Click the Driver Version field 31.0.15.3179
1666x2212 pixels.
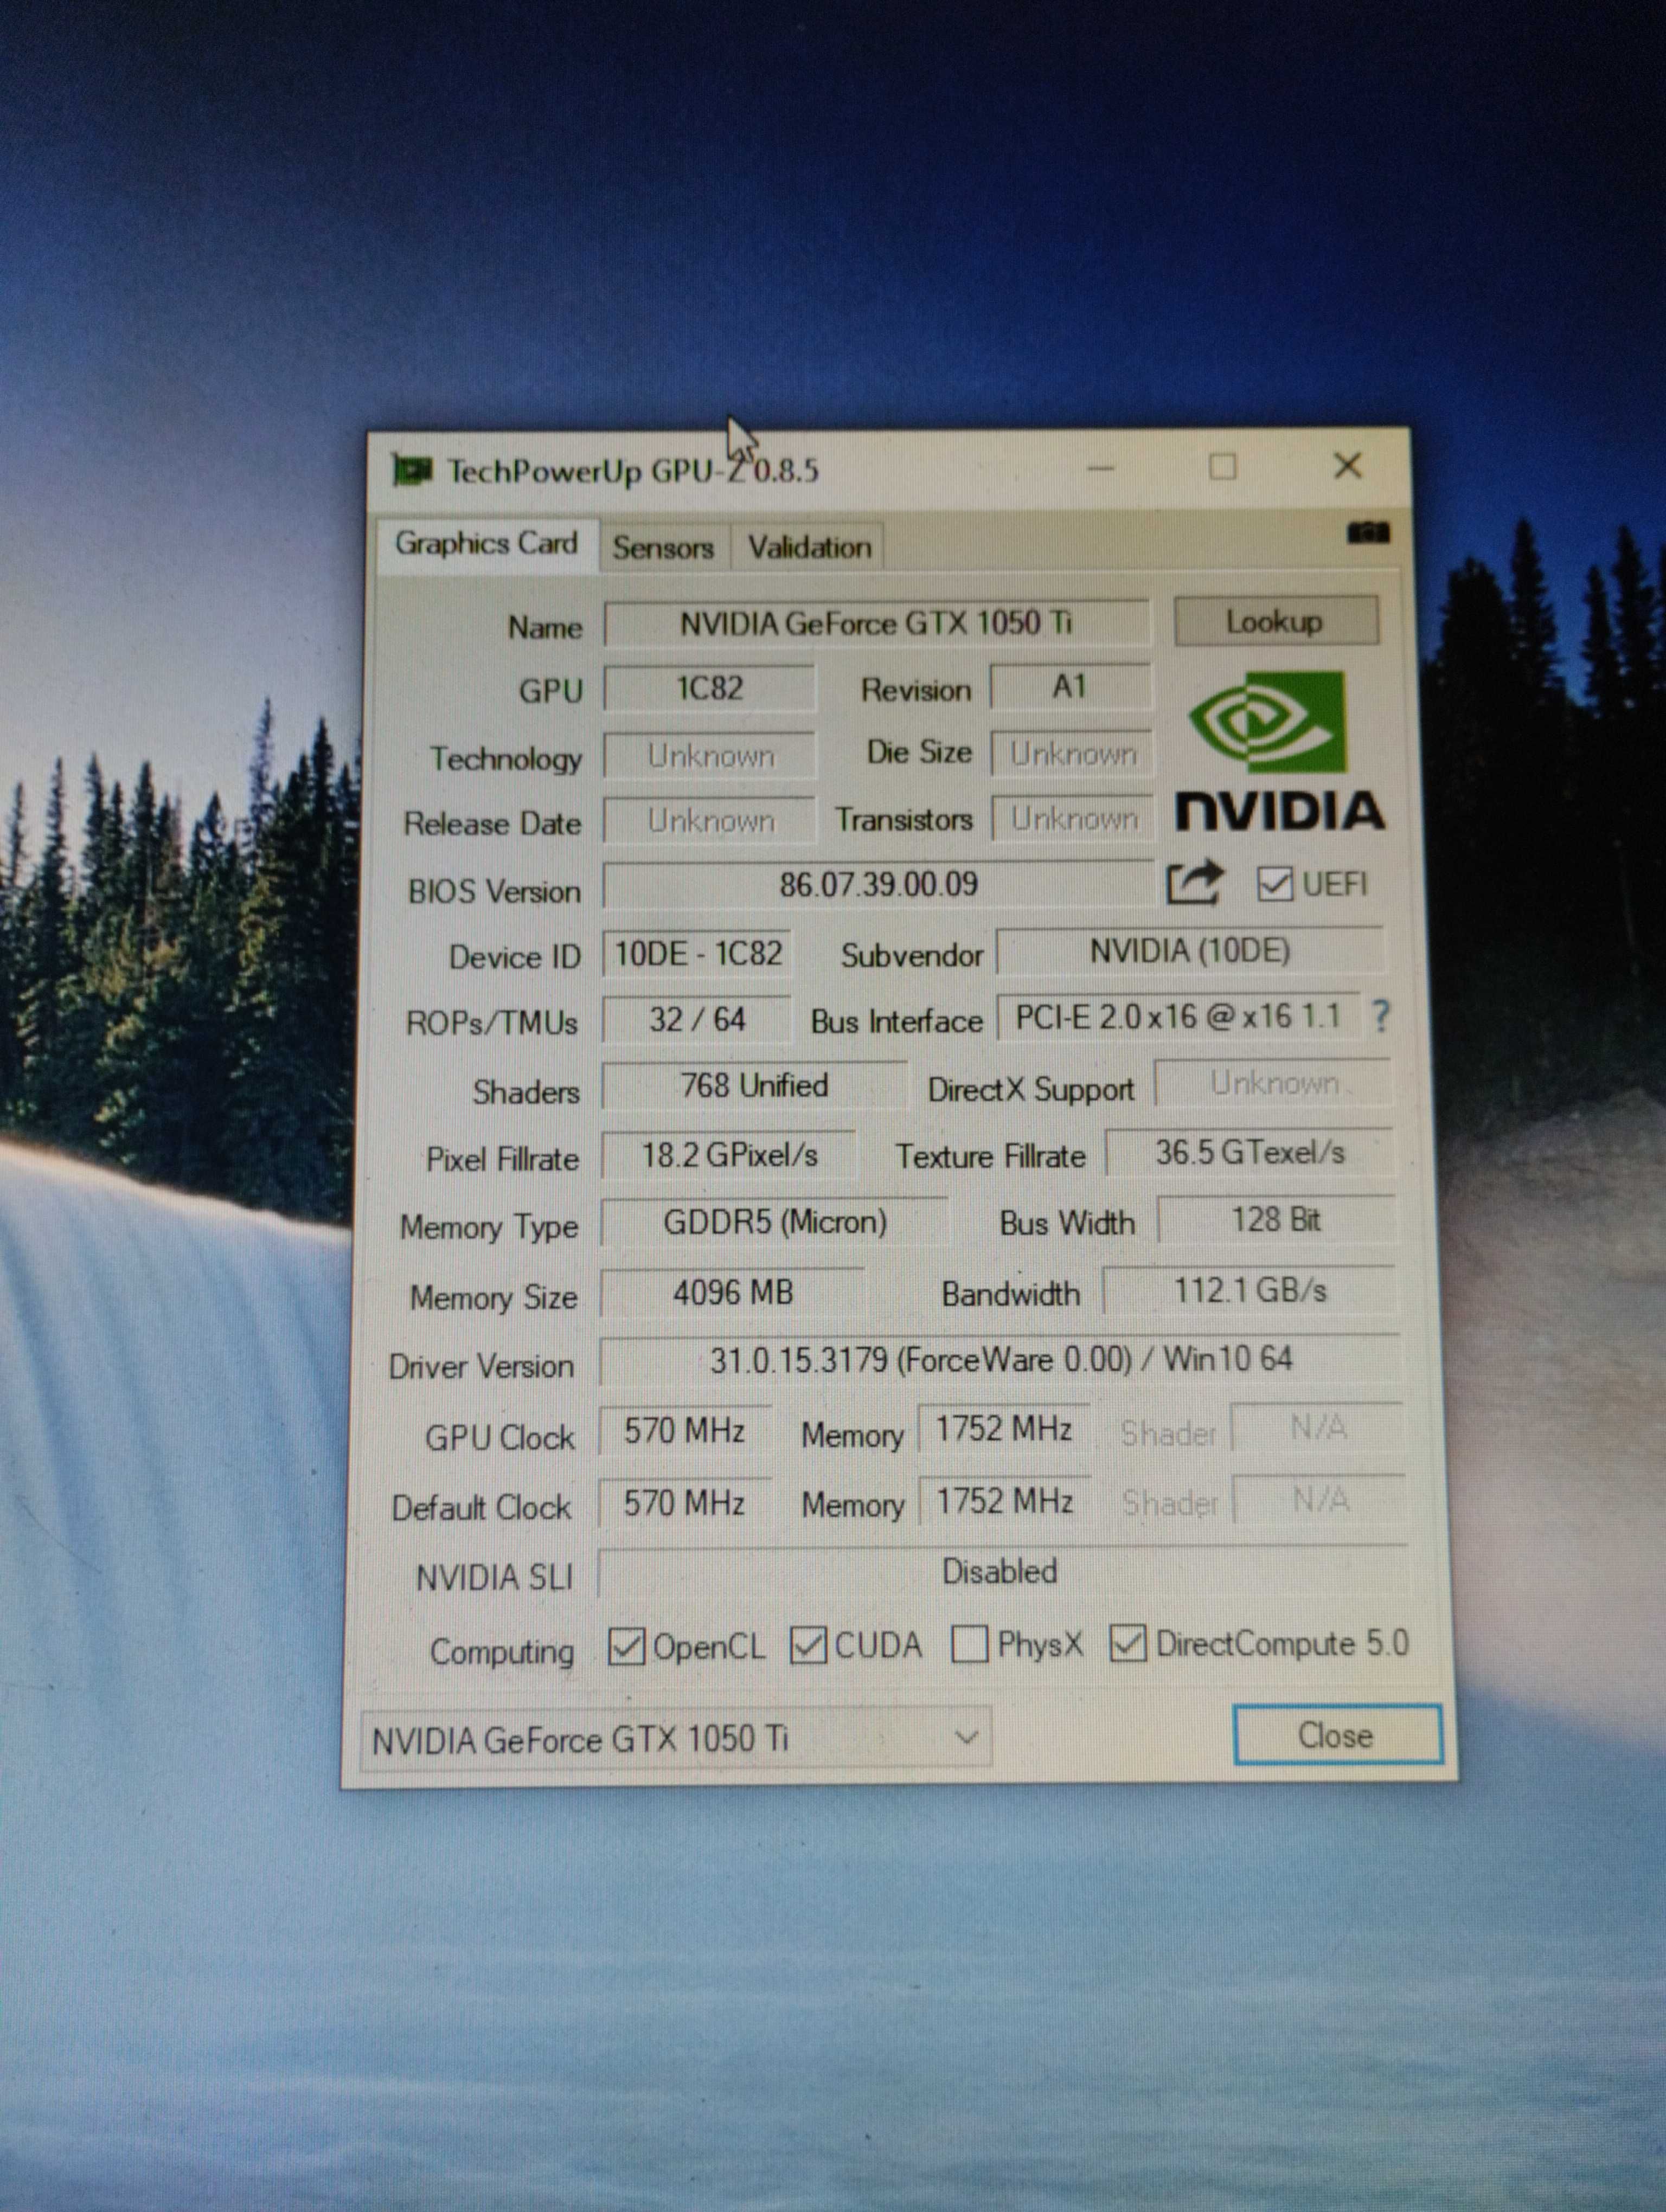(x=1000, y=1359)
